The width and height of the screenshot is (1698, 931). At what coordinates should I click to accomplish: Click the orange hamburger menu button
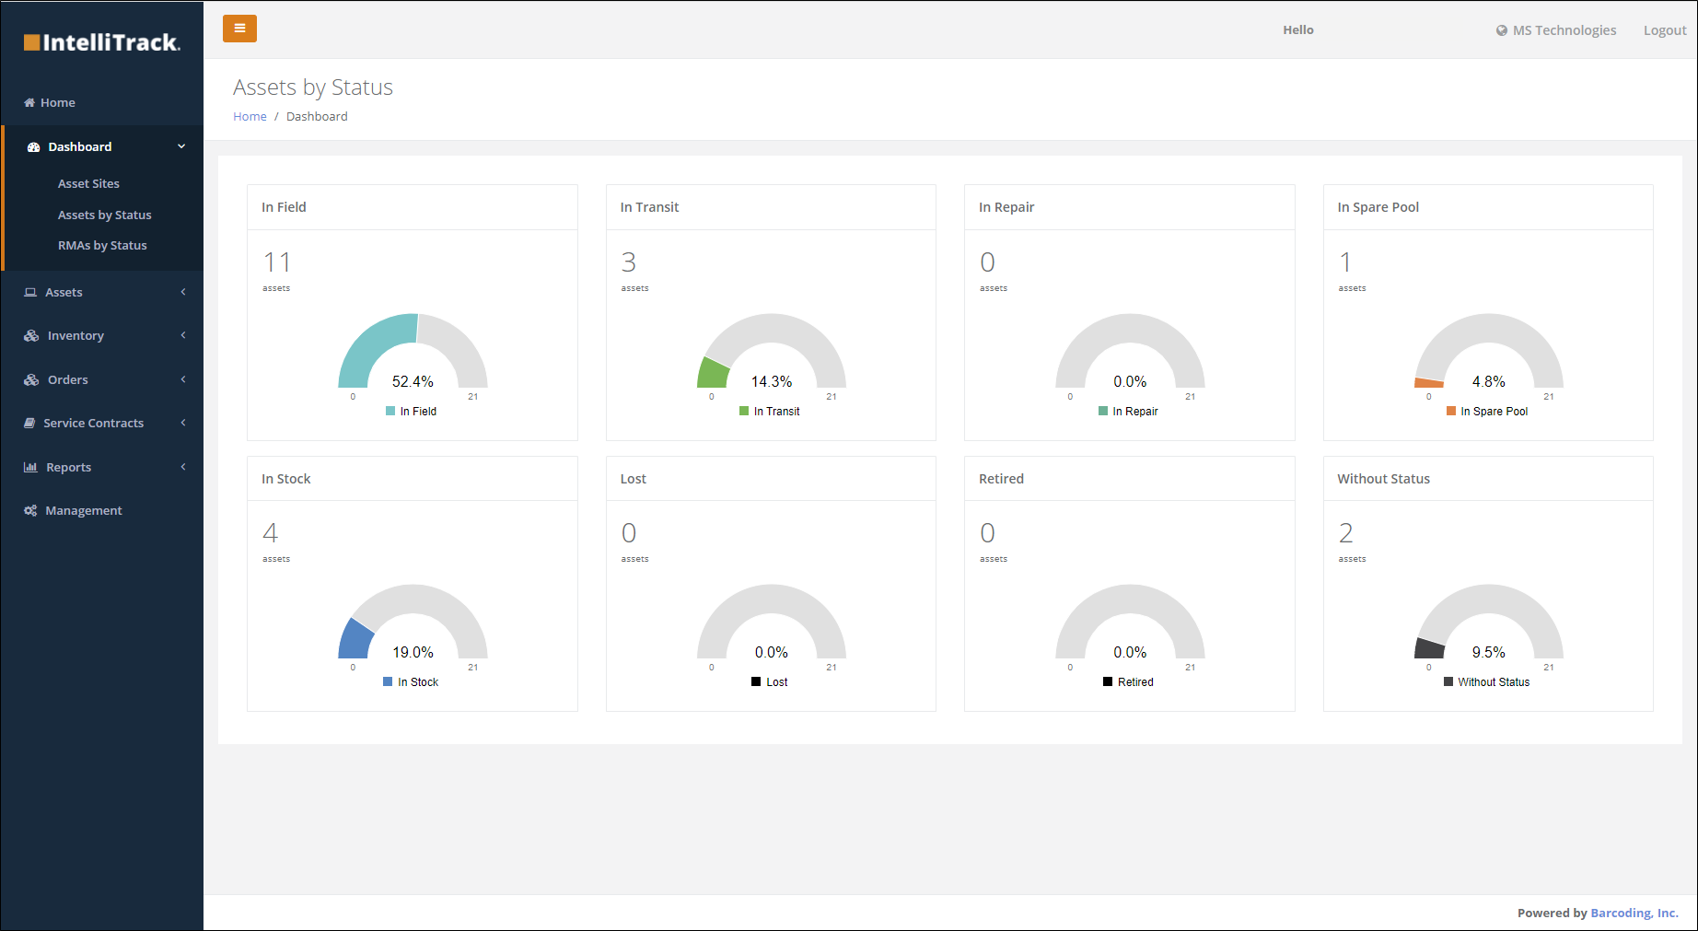click(239, 29)
